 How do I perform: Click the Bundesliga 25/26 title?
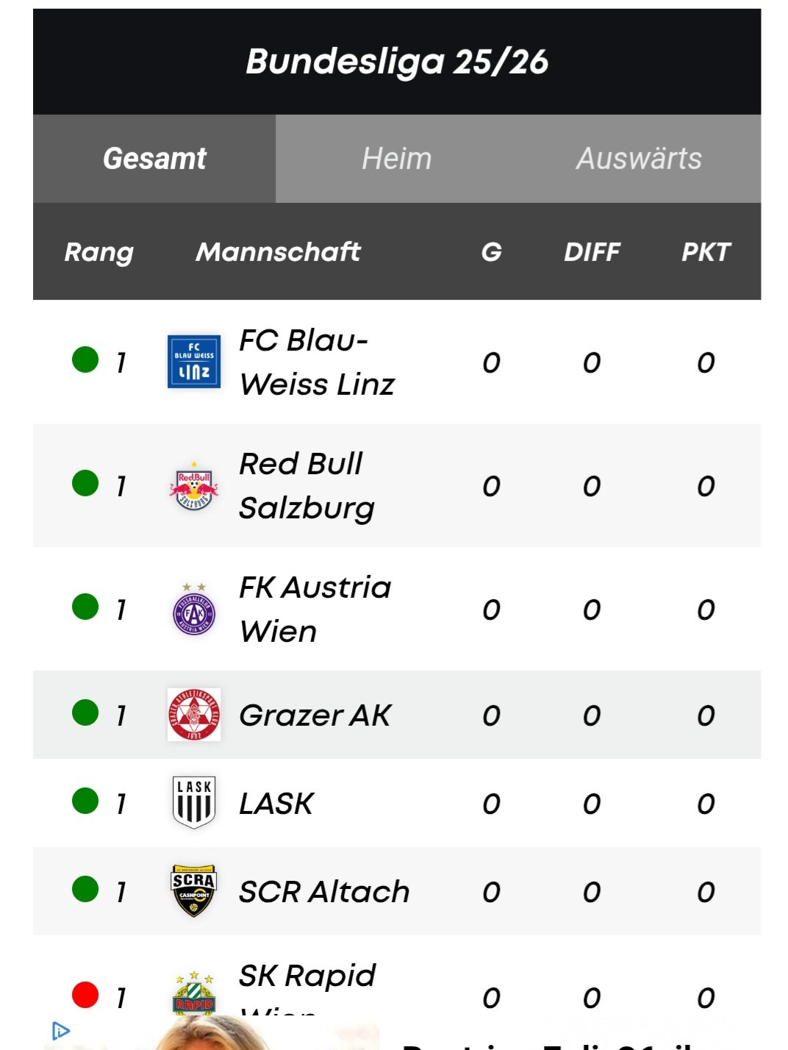[397, 62]
